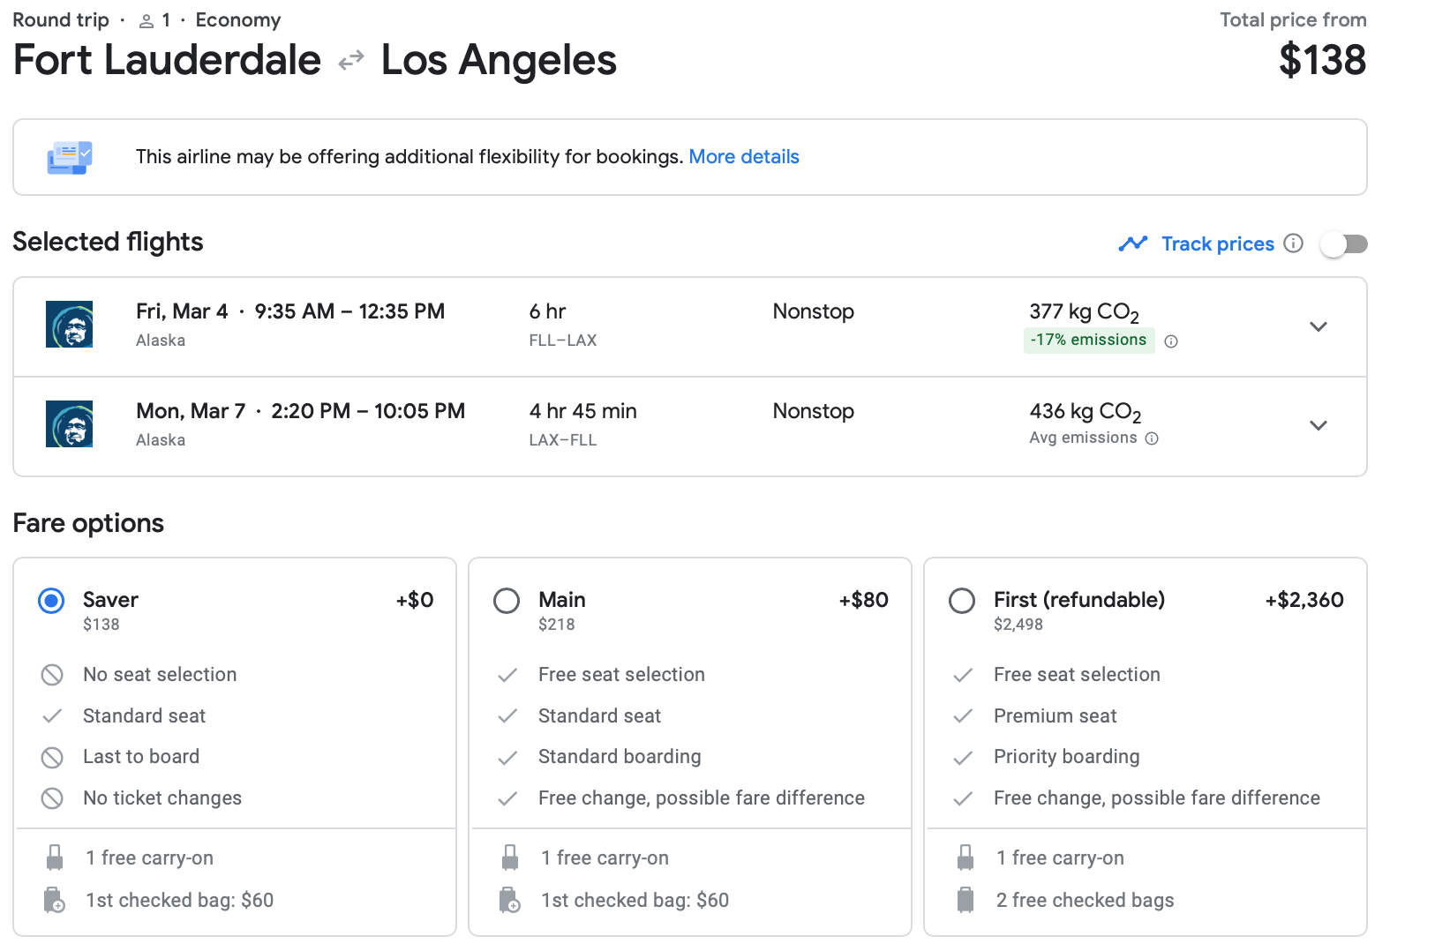Expand the Fri, Mar 4 flight details
Screen dimensions: 1435x951
pos(1319,326)
